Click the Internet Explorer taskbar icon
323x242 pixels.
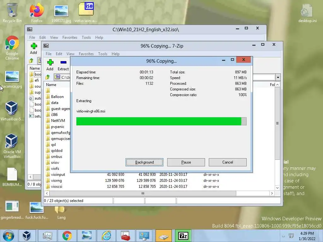pos(106,236)
